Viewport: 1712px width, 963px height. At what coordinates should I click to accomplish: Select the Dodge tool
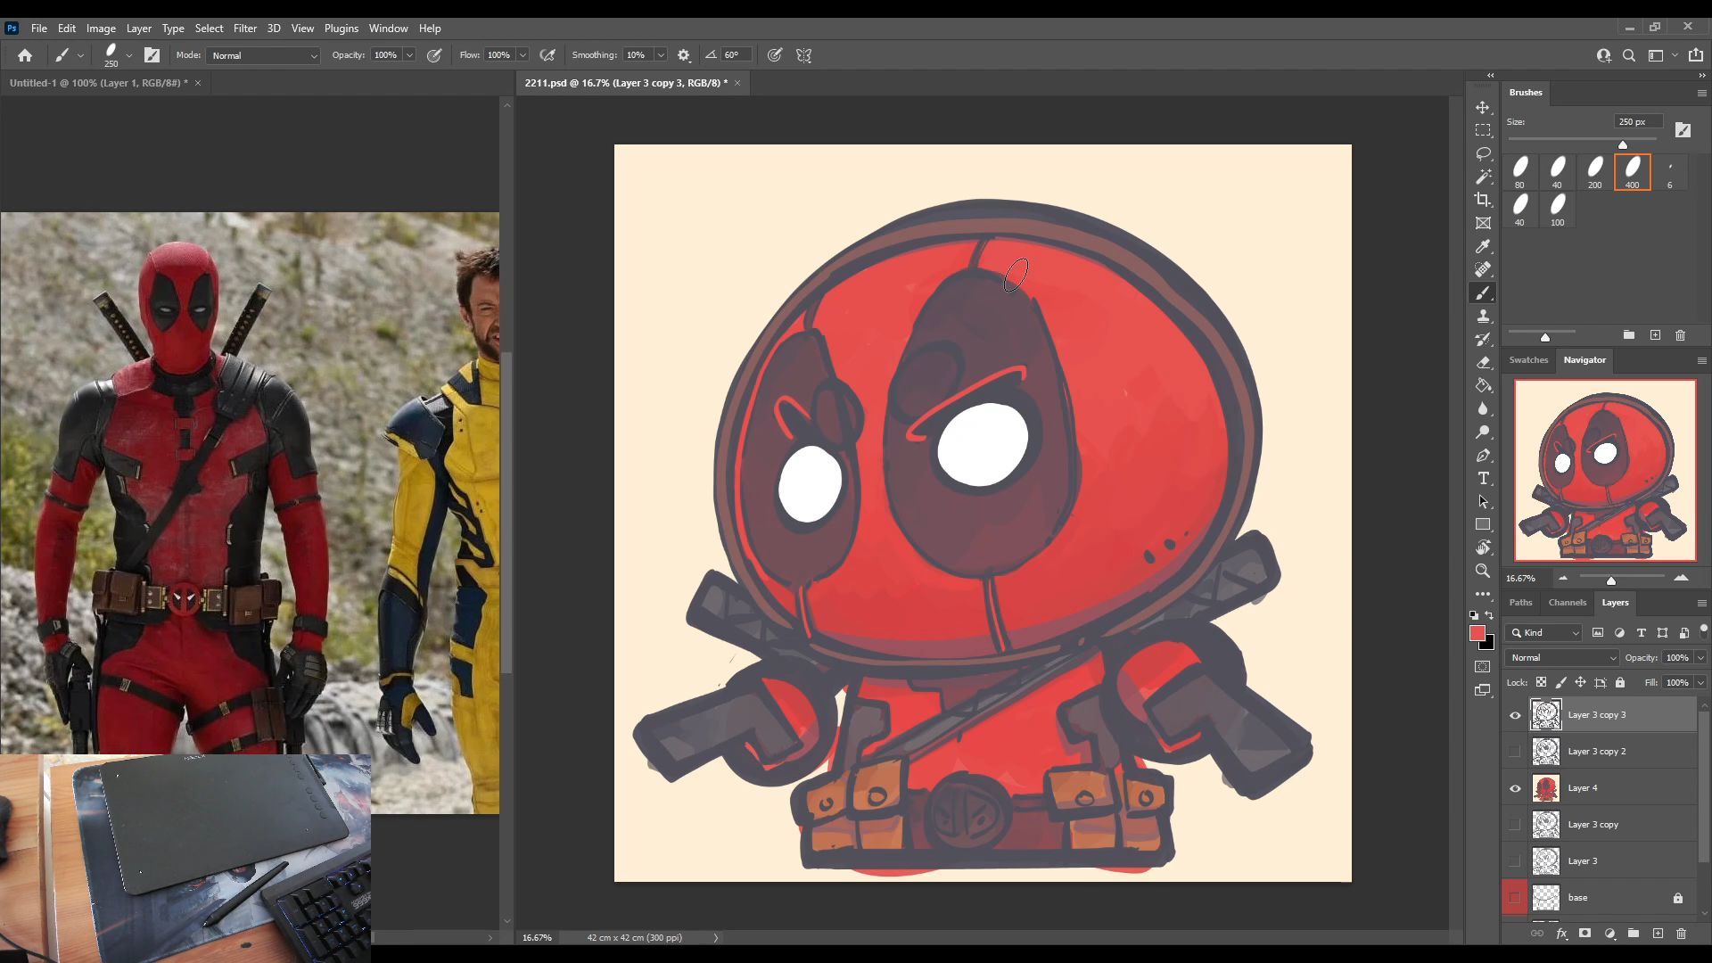point(1483,432)
